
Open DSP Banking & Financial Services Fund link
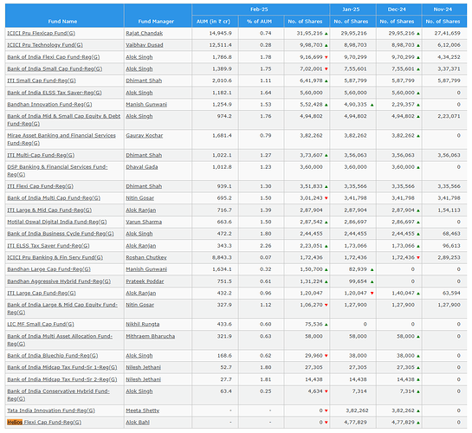click(57, 171)
